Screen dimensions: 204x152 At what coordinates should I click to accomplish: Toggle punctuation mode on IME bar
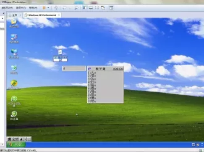tap(25, 139)
